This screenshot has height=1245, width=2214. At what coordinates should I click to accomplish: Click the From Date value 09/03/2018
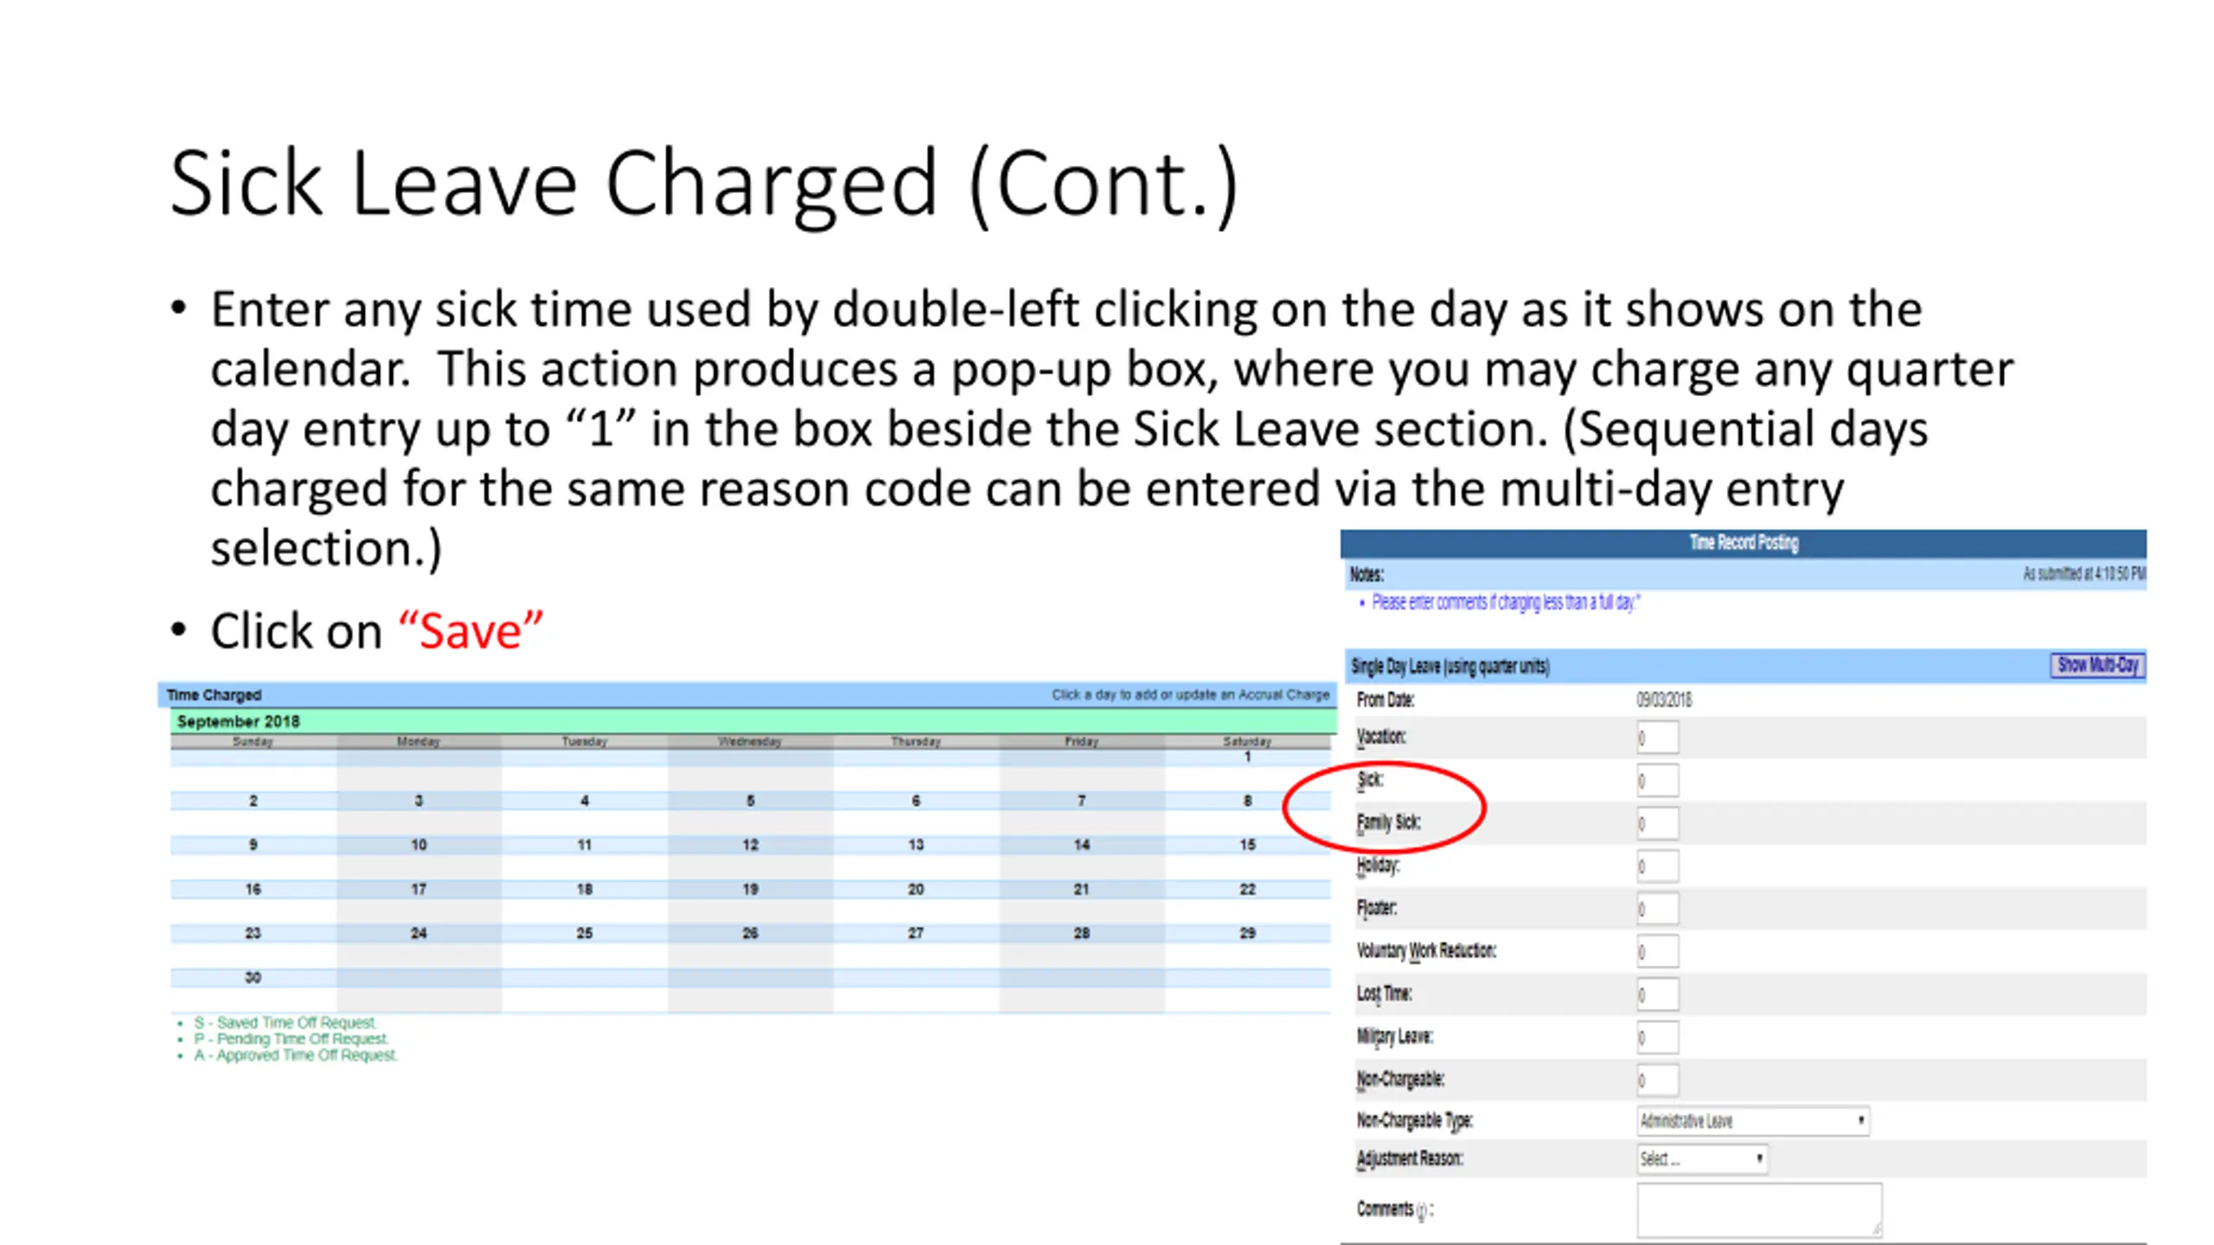(x=1663, y=699)
